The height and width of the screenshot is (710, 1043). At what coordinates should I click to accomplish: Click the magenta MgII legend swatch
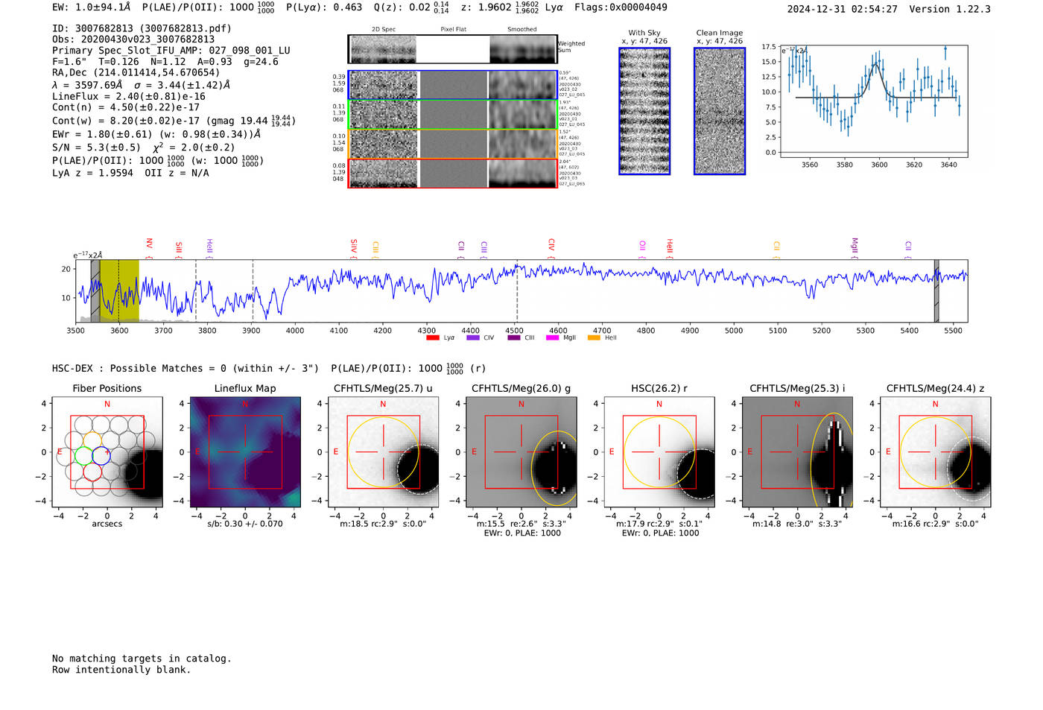552,338
